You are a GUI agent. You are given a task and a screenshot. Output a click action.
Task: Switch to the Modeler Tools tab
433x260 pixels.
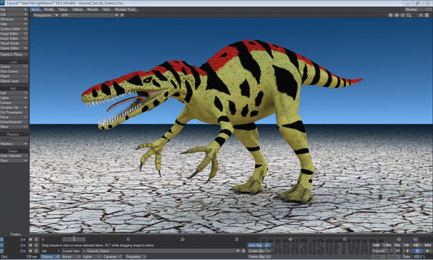tap(125, 9)
